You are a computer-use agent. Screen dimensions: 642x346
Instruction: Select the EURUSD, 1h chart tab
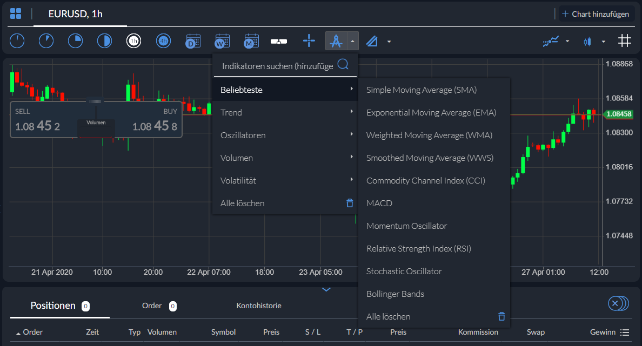(x=76, y=14)
